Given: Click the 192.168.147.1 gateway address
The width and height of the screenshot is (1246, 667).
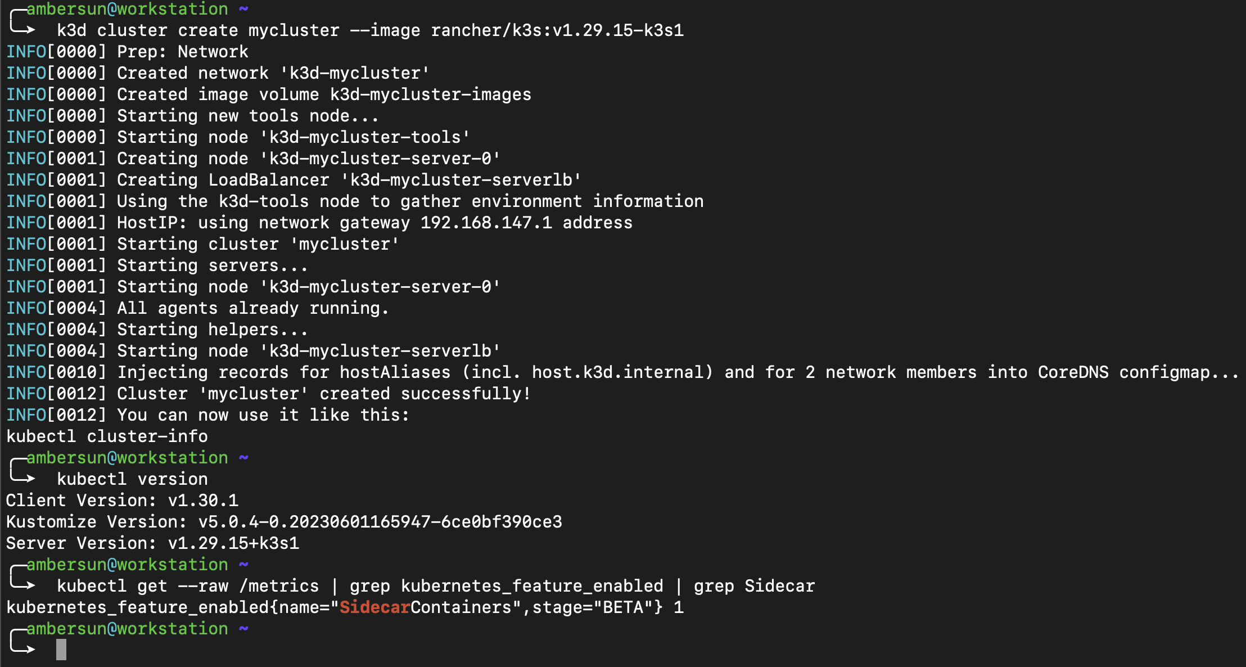Looking at the screenshot, I should (x=486, y=223).
